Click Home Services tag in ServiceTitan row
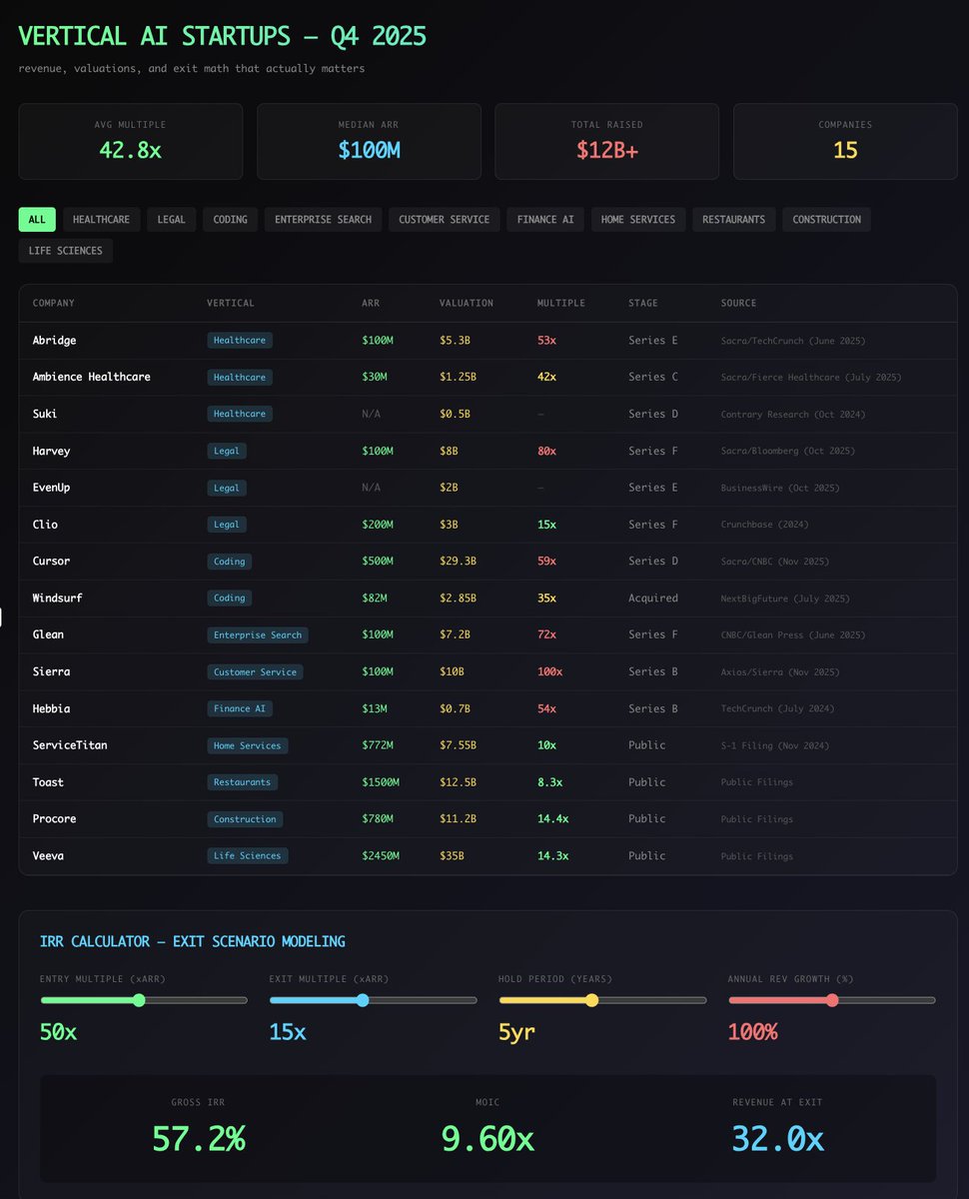The height and width of the screenshot is (1199, 969). point(249,745)
